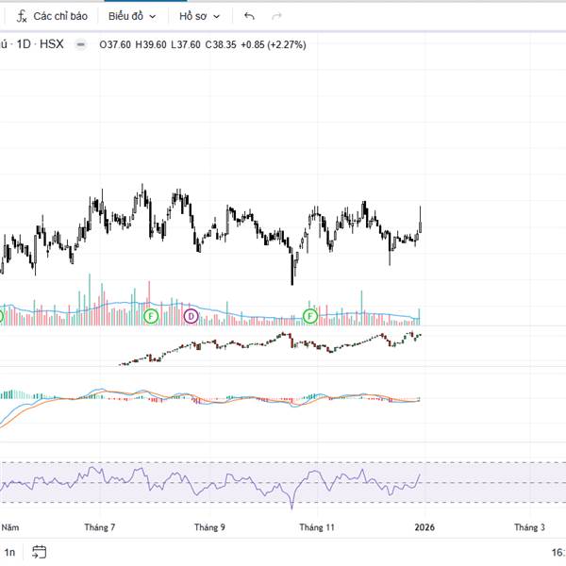This screenshot has height=566, width=566.
Task: Select the 2026 time axis label
Action: point(424,527)
